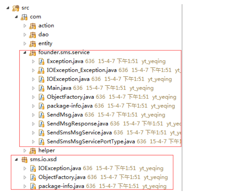The image size is (235, 194).
Task: Select the entity package label
Action: (x=45, y=43)
